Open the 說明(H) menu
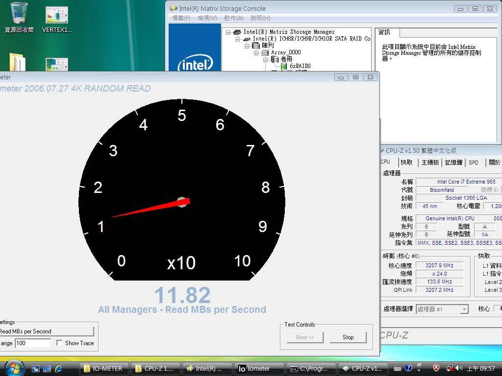 (x=260, y=18)
